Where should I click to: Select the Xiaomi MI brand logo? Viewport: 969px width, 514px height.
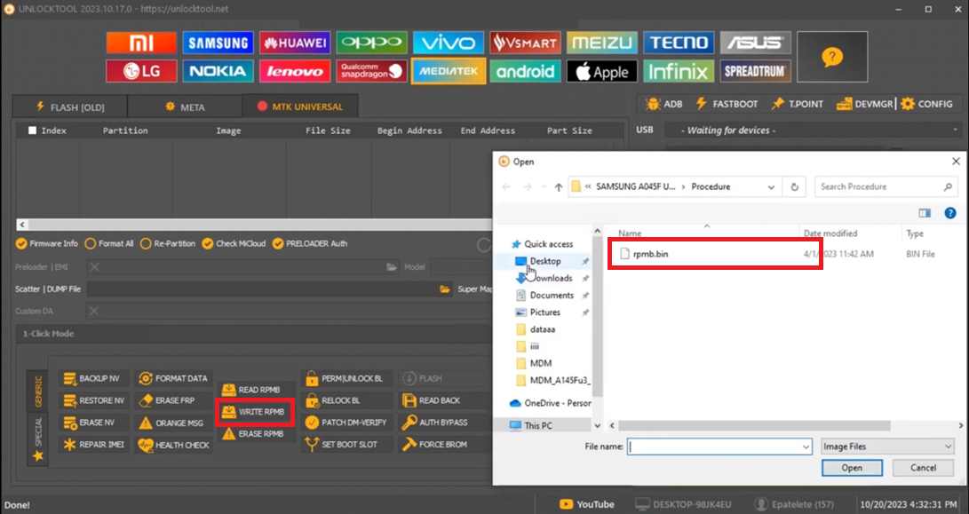click(x=141, y=43)
